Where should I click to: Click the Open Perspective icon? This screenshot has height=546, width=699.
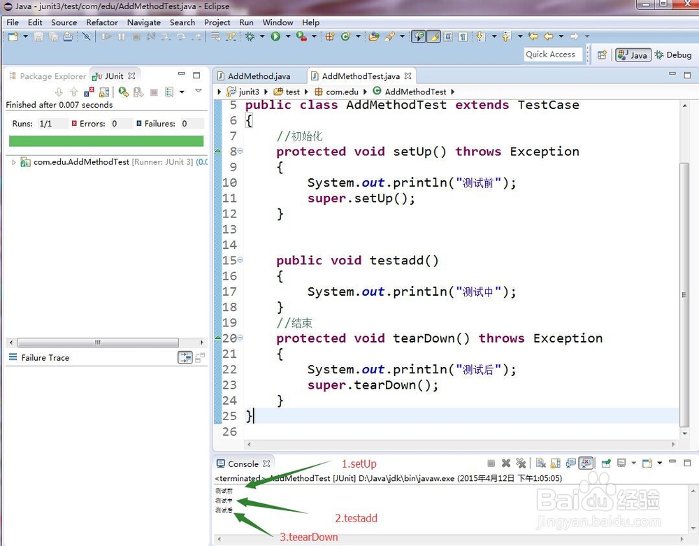603,55
